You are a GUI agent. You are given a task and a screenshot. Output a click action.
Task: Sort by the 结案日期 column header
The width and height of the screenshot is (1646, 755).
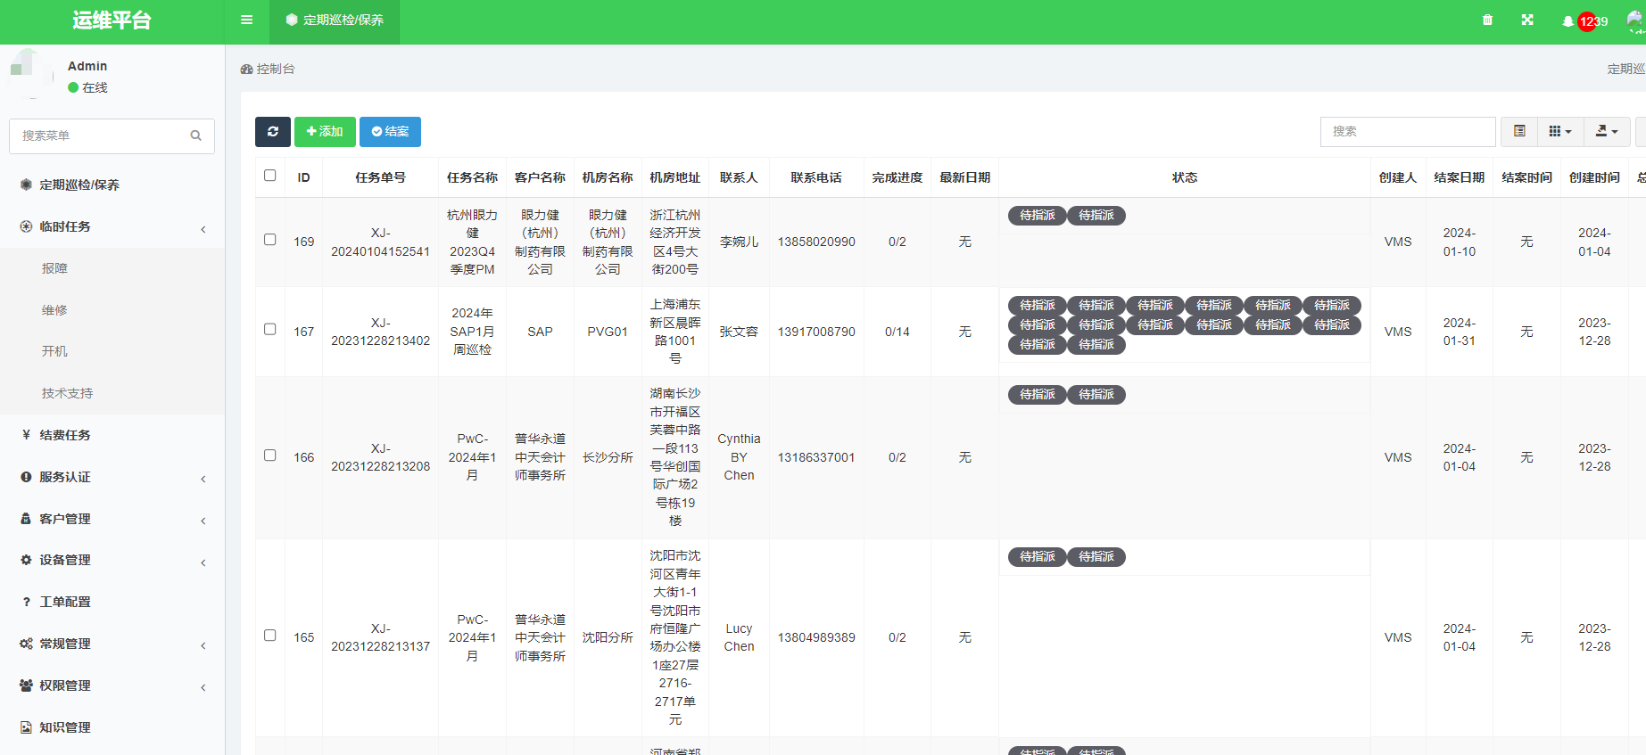coord(1460,177)
